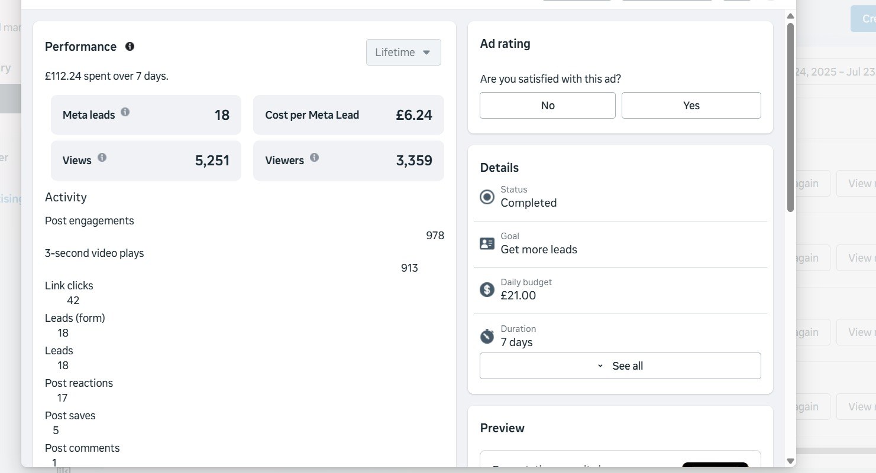Answer No to ad satisfaction
The width and height of the screenshot is (876, 473).
(x=547, y=105)
